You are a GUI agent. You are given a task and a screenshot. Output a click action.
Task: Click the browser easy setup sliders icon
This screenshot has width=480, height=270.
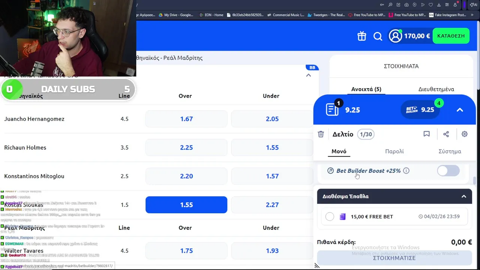[447, 5]
